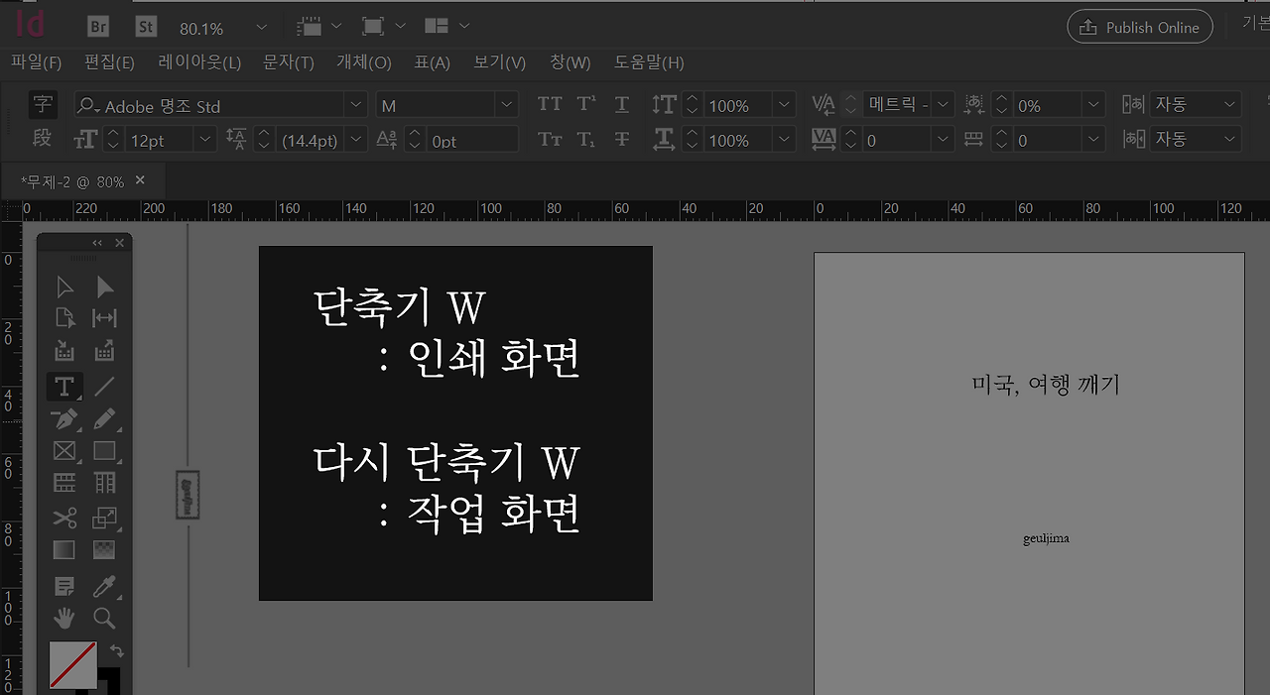Open the 80.1% zoom level dropdown
Viewport: 1270px width, 695px height.
click(261, 28)
